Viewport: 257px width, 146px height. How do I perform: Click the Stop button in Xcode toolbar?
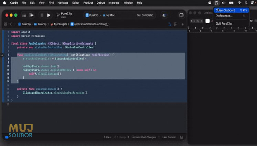[x=42, y=15]
